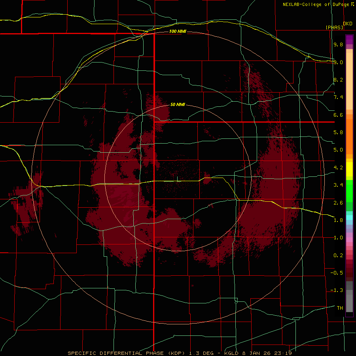Image resolution: width=356 pixels, height=356 pixels.
Task: Click the 5.0 value on the legend
Action: click(x=338, y=150)
